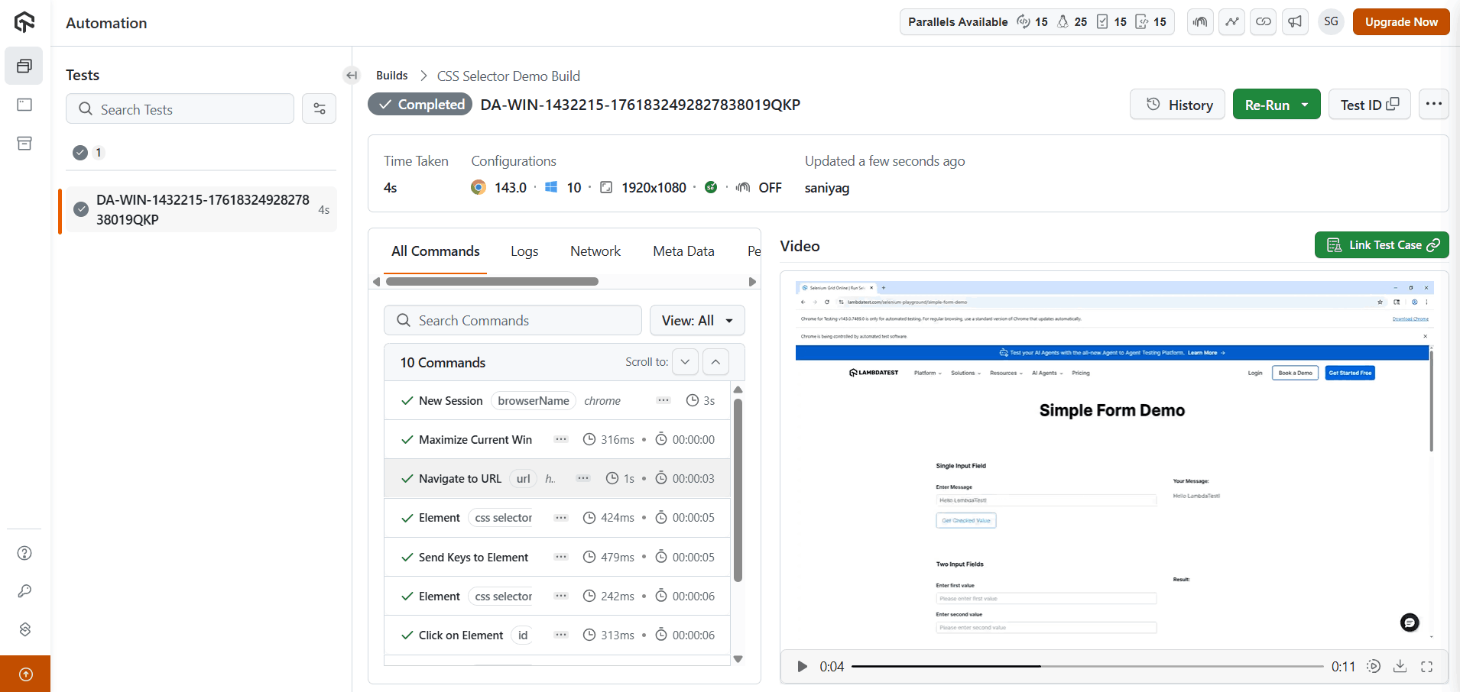1460x692 pixels.
Task: Click the Upgrade Now button
Action: pos(1401,22)
